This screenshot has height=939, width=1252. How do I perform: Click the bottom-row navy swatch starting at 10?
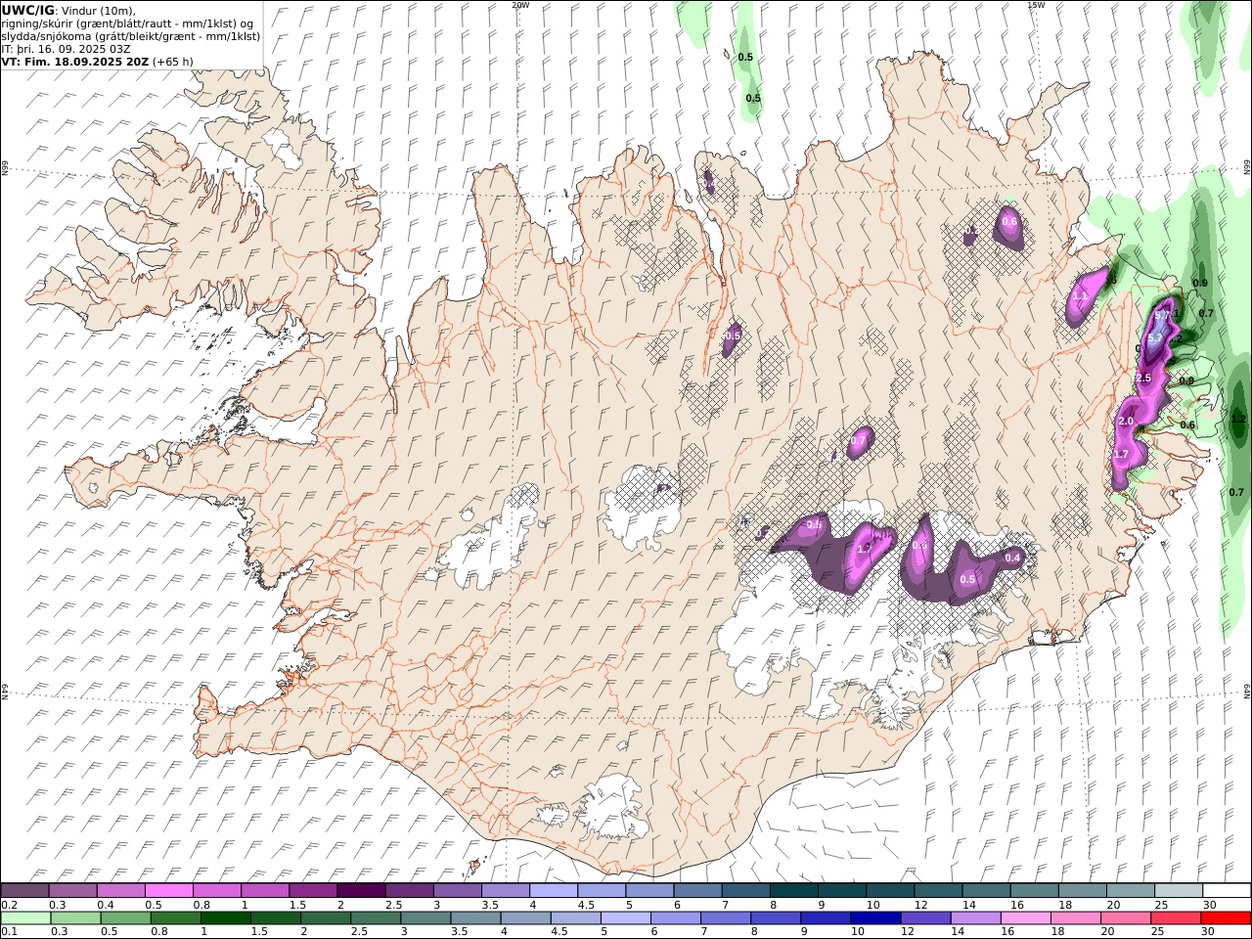pos(875,918)
